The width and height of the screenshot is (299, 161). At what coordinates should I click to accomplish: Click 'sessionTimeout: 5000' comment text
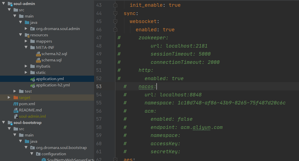180,54
